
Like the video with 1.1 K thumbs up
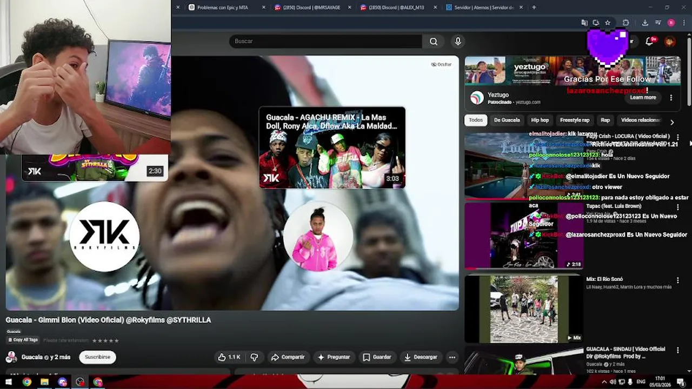coord(229,357)
